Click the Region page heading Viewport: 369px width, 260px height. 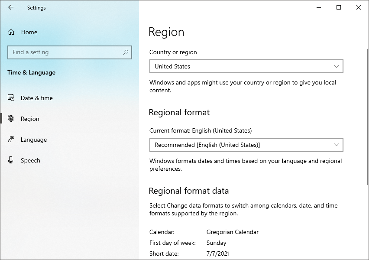[166, 32]
